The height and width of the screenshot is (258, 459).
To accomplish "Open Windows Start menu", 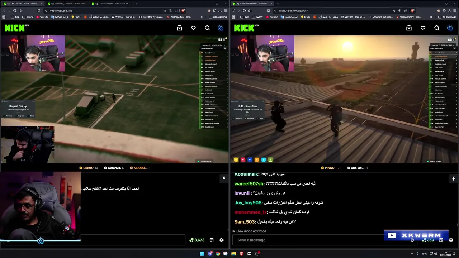I will point(202,254).
